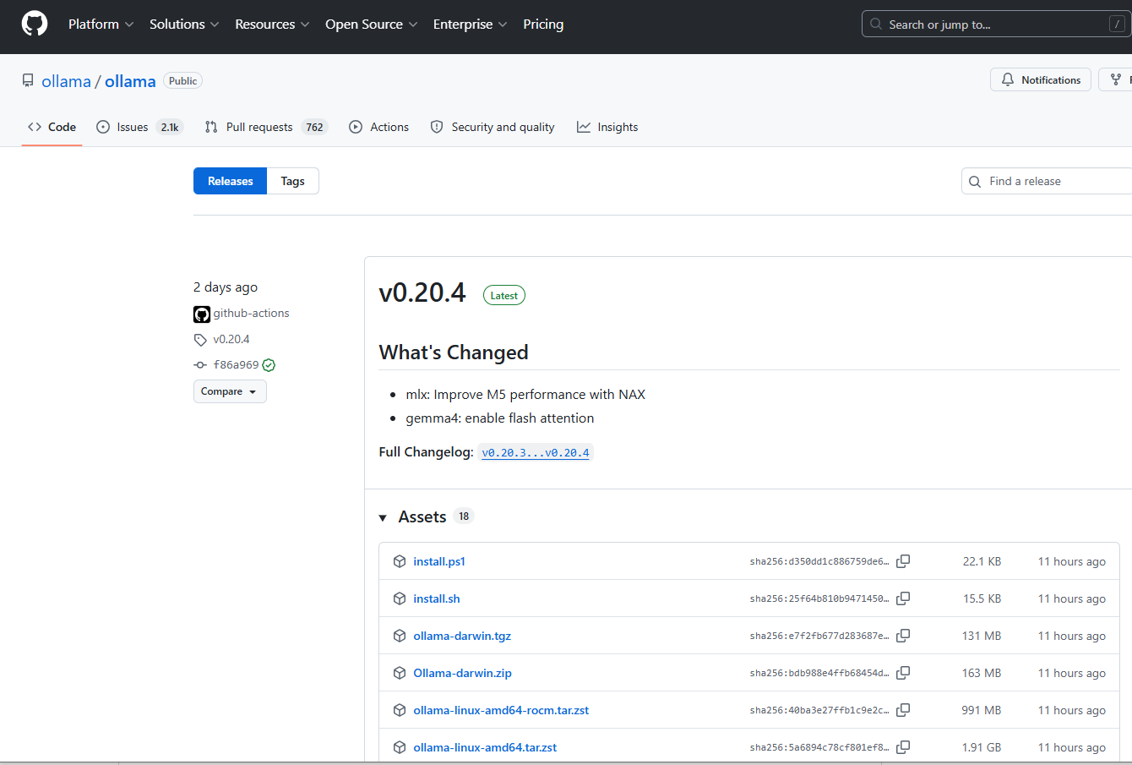Select the Releases button
1132x765 pixels.
pos(231,181)
